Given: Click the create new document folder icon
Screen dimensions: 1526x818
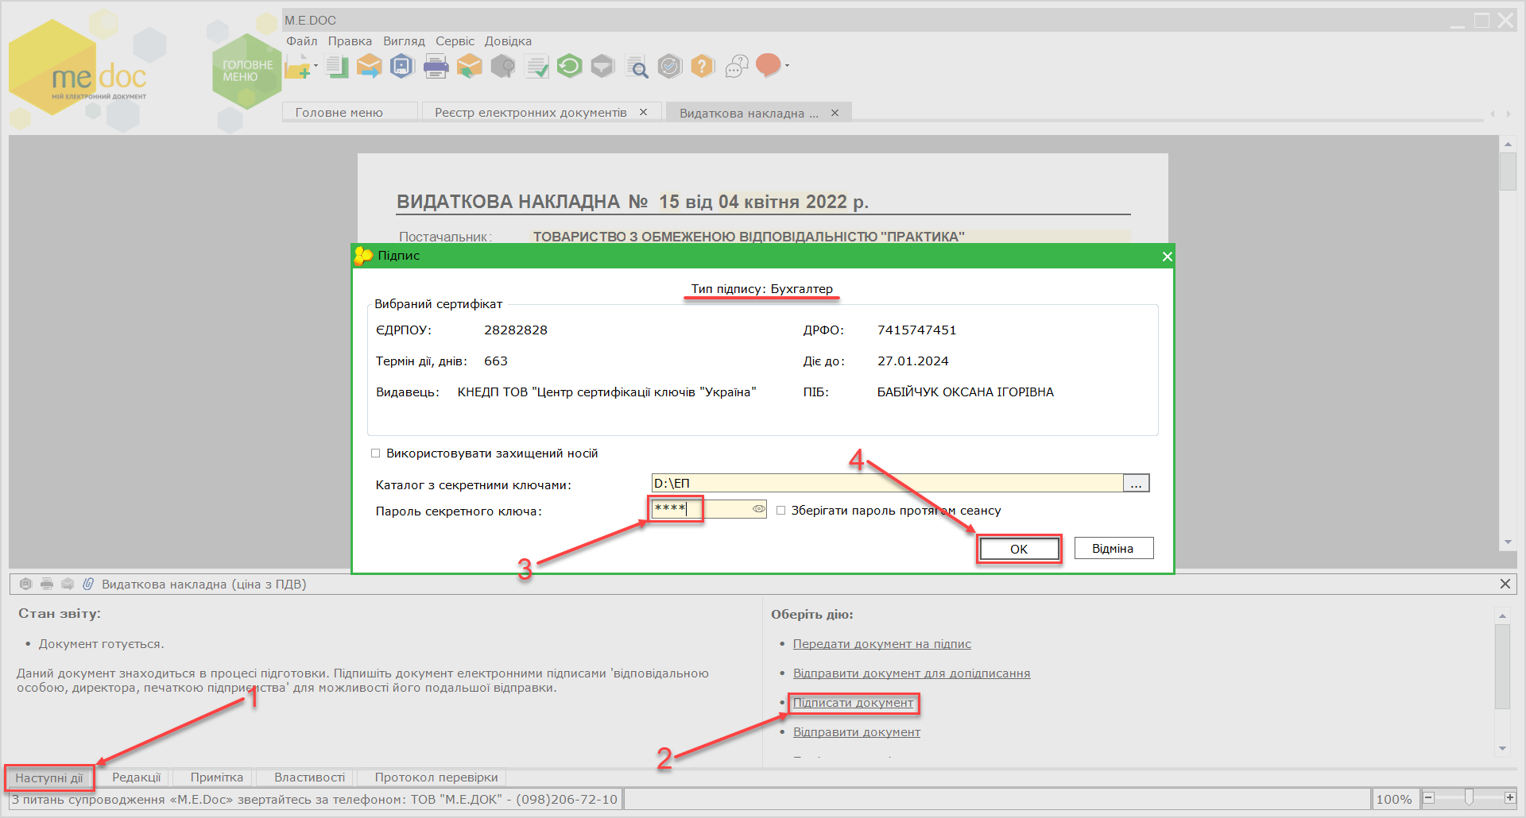Looking at the screenshot, I should tap(297, 67).
